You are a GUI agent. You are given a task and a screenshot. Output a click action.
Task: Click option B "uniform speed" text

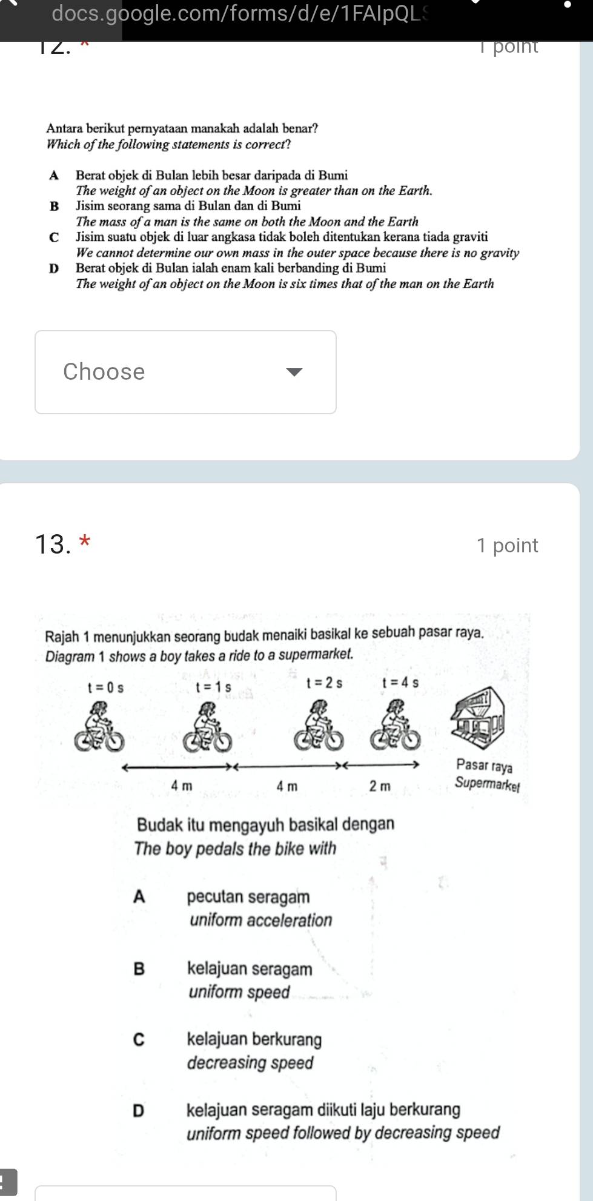[239, 992]
